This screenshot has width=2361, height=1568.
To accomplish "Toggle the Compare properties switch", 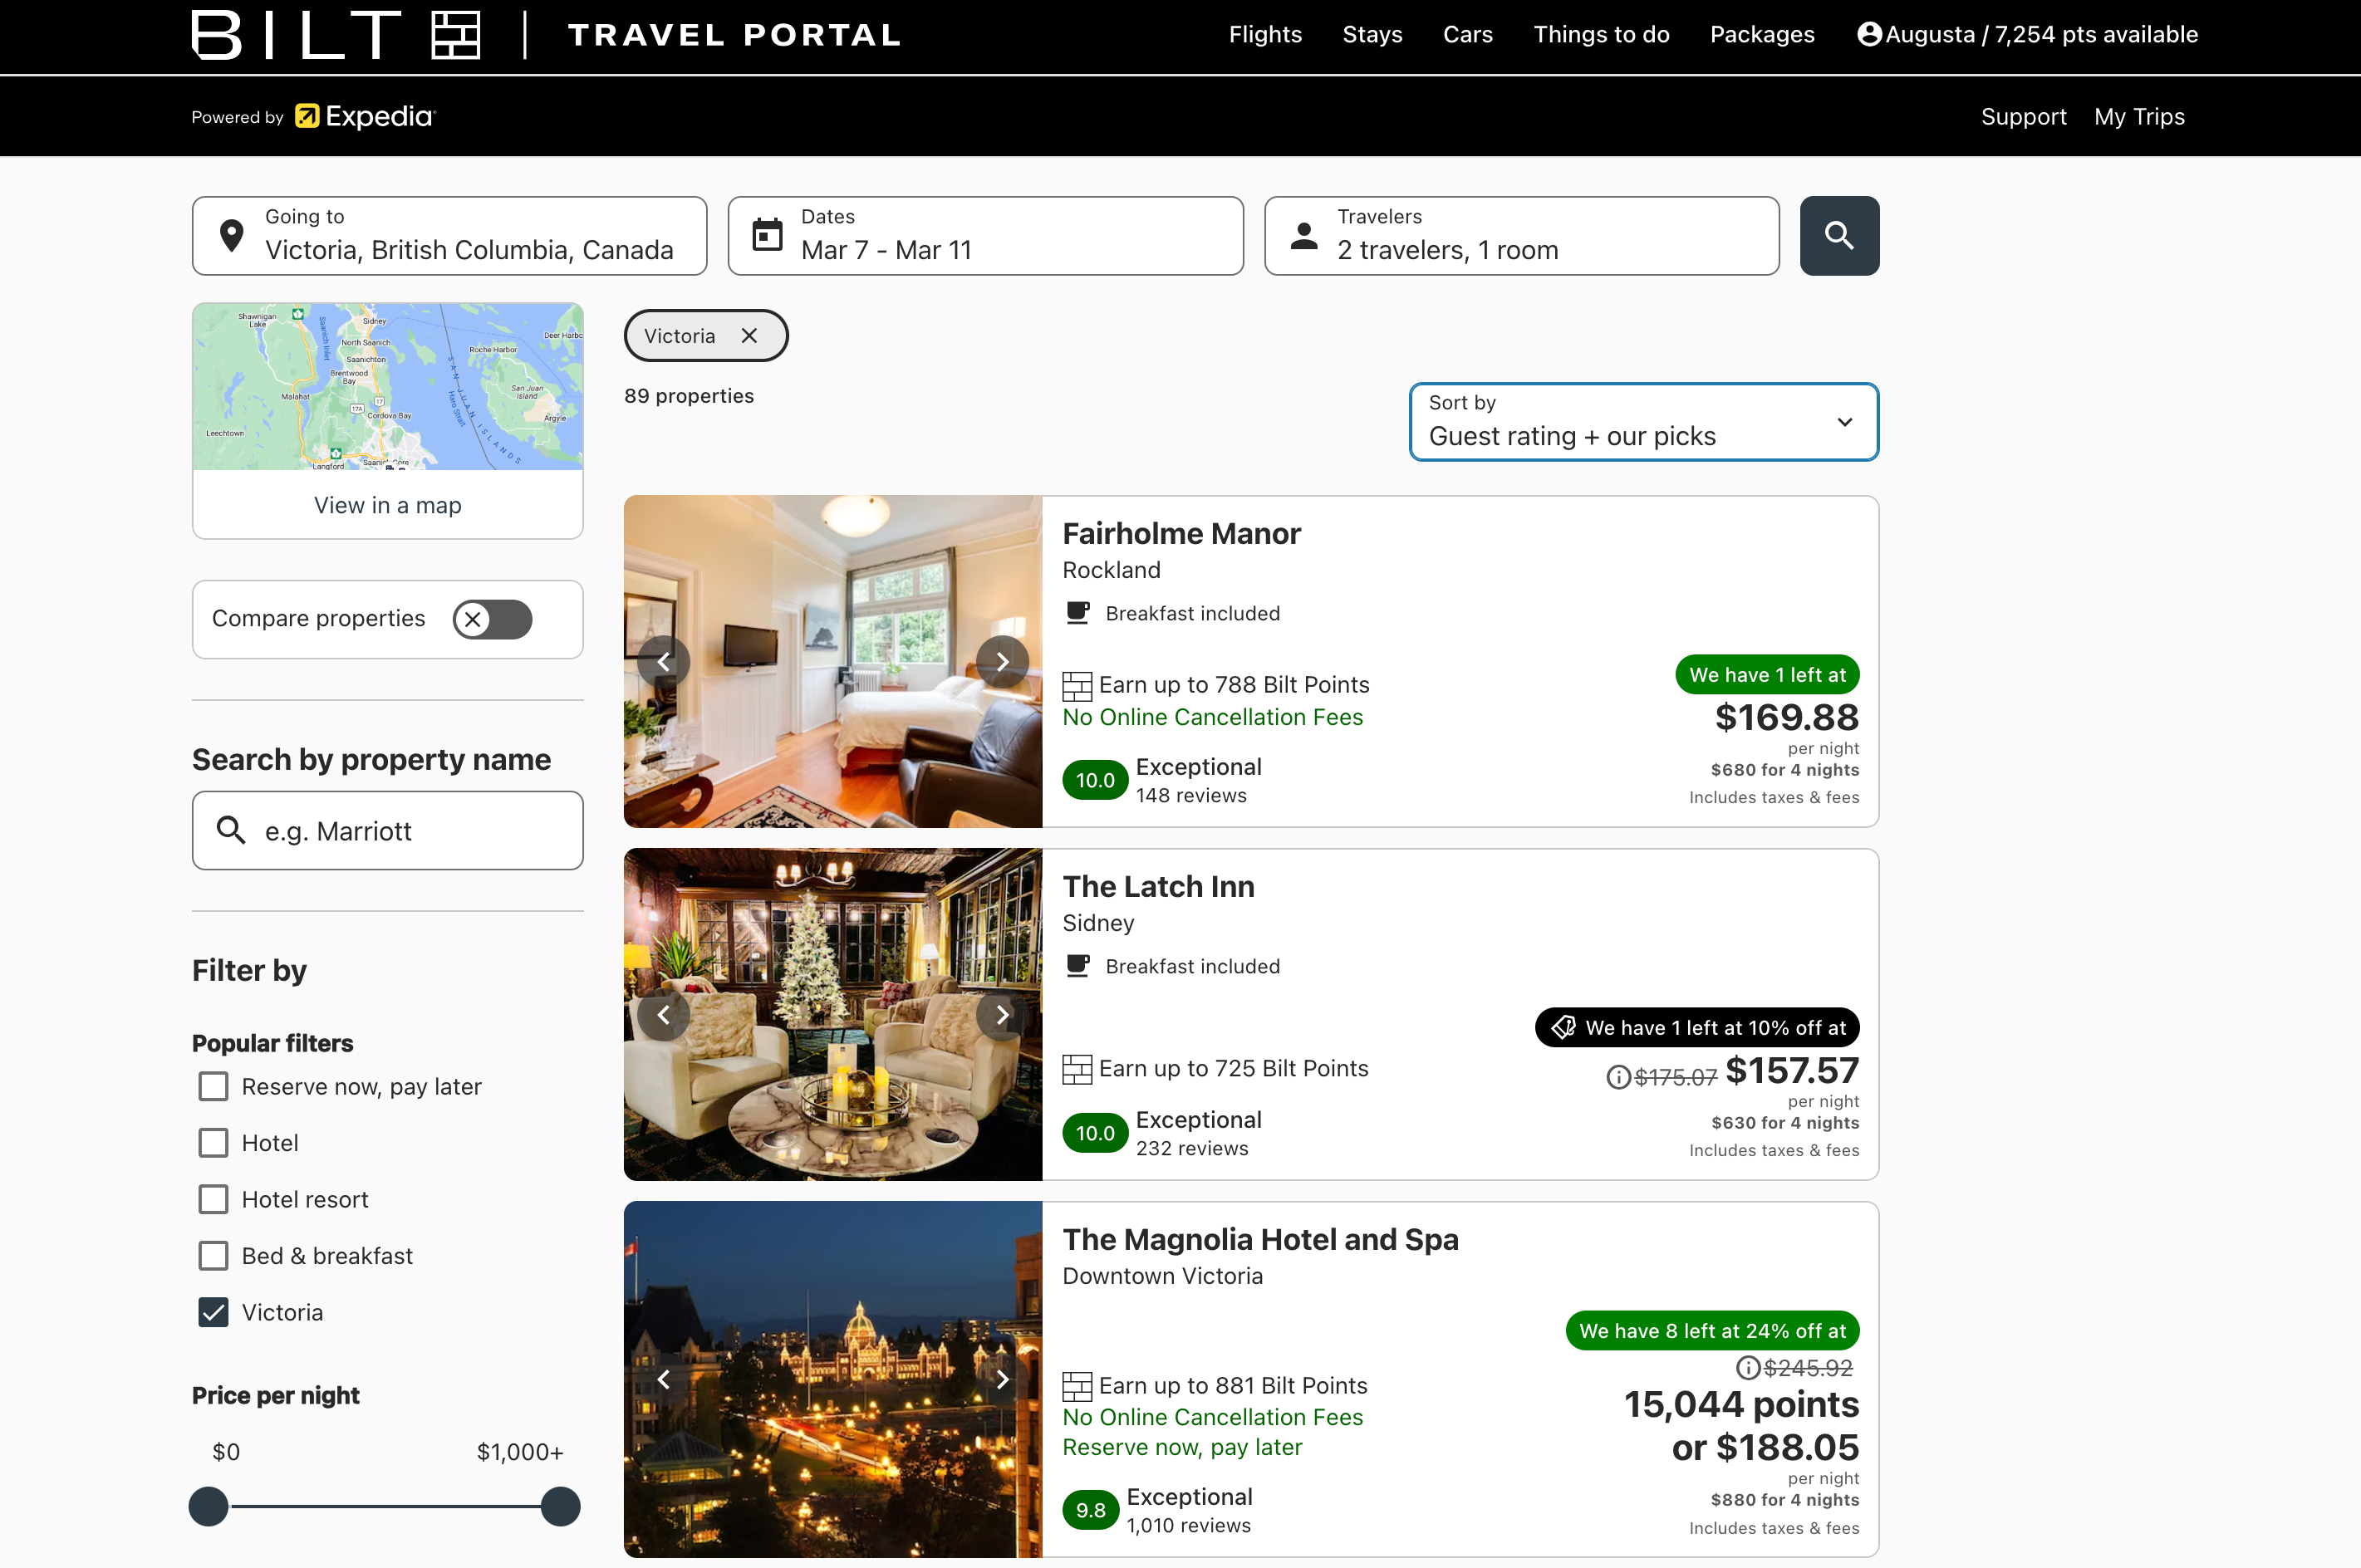I will (x=493, y=619).
